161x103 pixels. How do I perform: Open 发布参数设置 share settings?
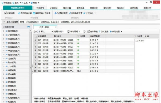tap(76, 13)
